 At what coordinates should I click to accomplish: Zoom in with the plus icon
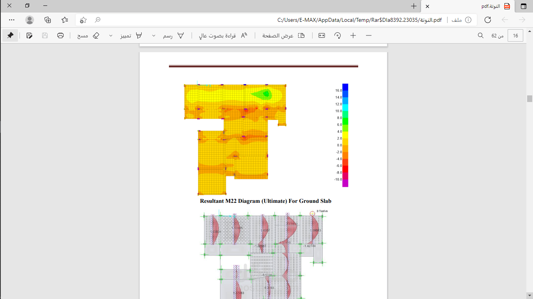click(353, 35)
